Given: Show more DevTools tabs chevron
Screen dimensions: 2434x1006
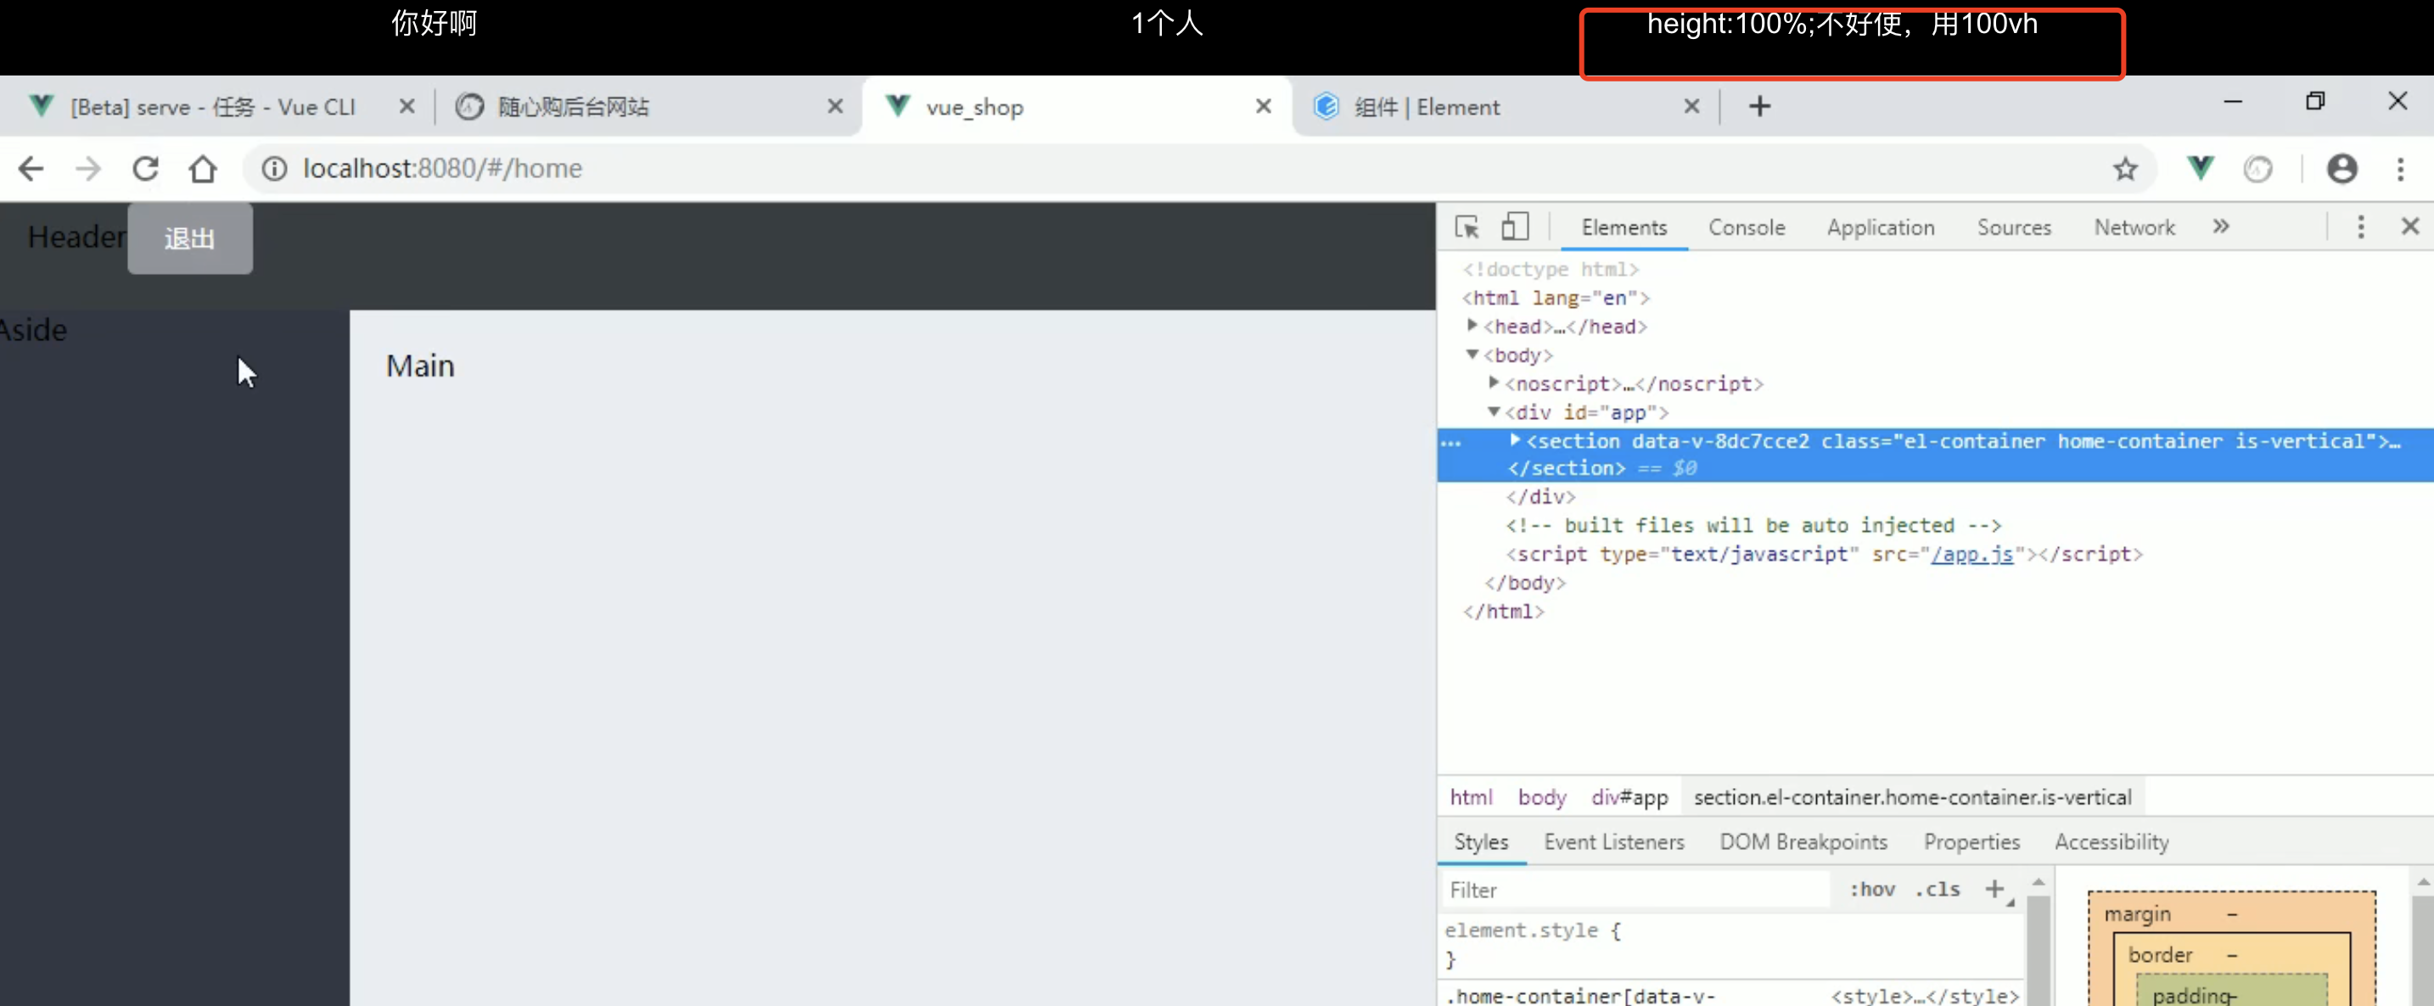Looking at the screenshot, I should point(2220,226).
